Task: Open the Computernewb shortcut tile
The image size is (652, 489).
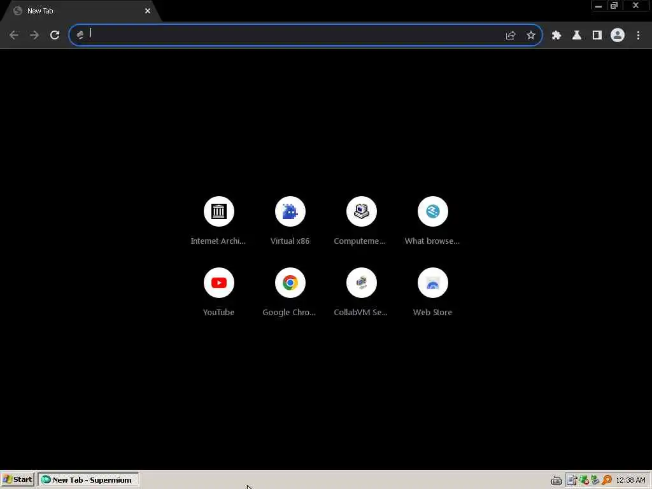Action: [x=362, y=221]
